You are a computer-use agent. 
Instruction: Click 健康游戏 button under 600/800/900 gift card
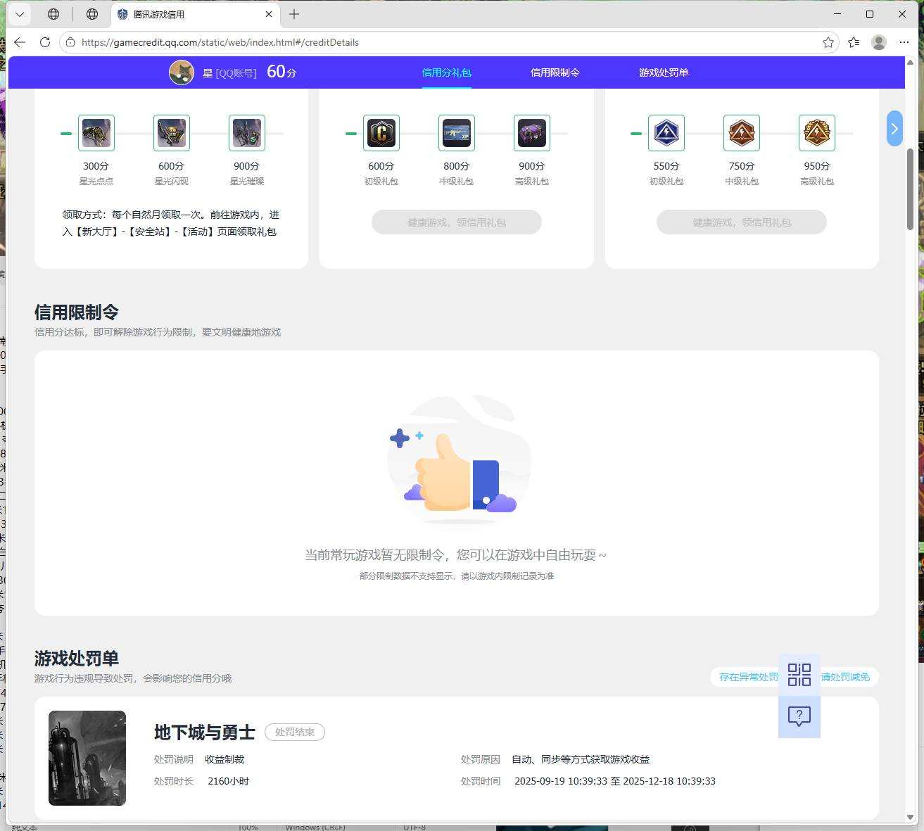457,222
